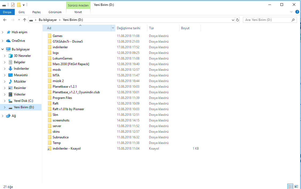
Task: Select the Raft v1.01b by Pioneer folder name
Action: 68,109
